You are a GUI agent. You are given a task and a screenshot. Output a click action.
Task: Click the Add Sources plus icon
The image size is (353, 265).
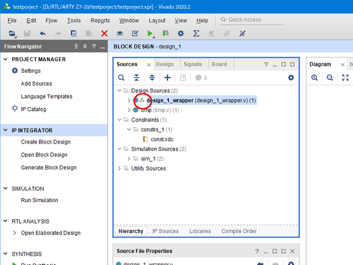(x=168, y=78)
